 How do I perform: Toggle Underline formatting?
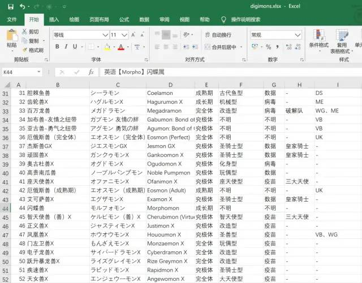click(x=75, y=47)
